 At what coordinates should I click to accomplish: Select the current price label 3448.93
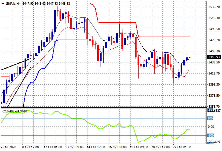214,57
